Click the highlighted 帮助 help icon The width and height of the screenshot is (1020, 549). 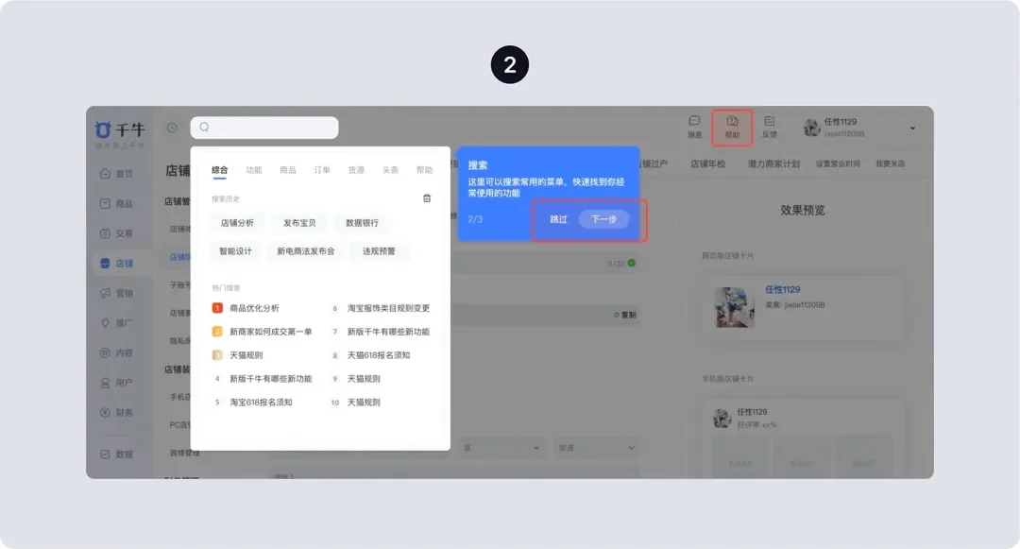732,128
